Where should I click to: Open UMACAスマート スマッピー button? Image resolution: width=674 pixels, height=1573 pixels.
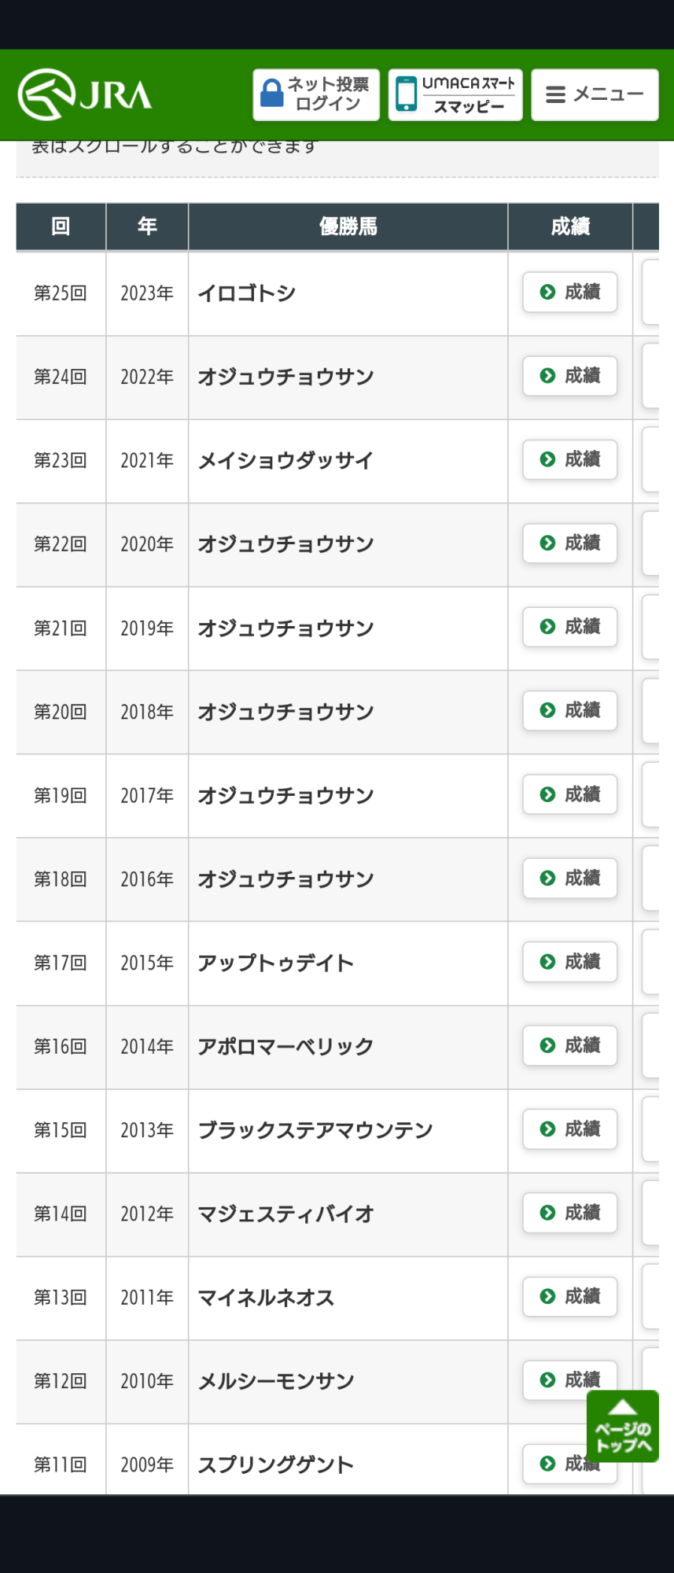455,95
